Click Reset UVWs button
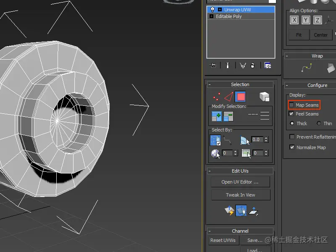336x252 pixels. pyautogui.click(x=223, y=240)
